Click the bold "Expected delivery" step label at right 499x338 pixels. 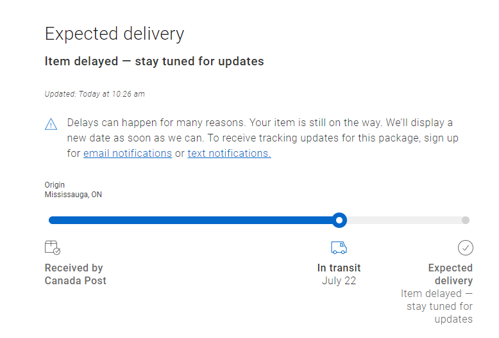click(450, 274)
